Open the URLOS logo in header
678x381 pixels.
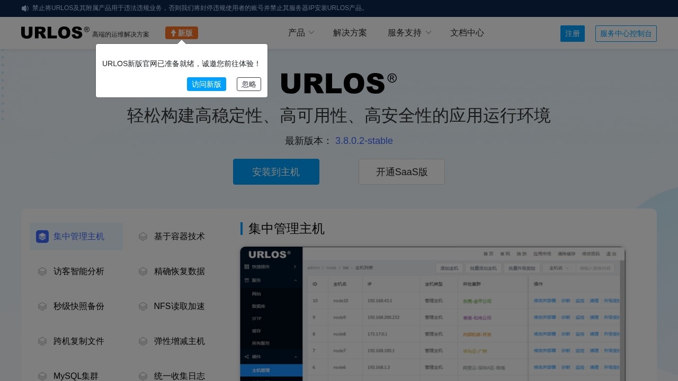point(55,32)
